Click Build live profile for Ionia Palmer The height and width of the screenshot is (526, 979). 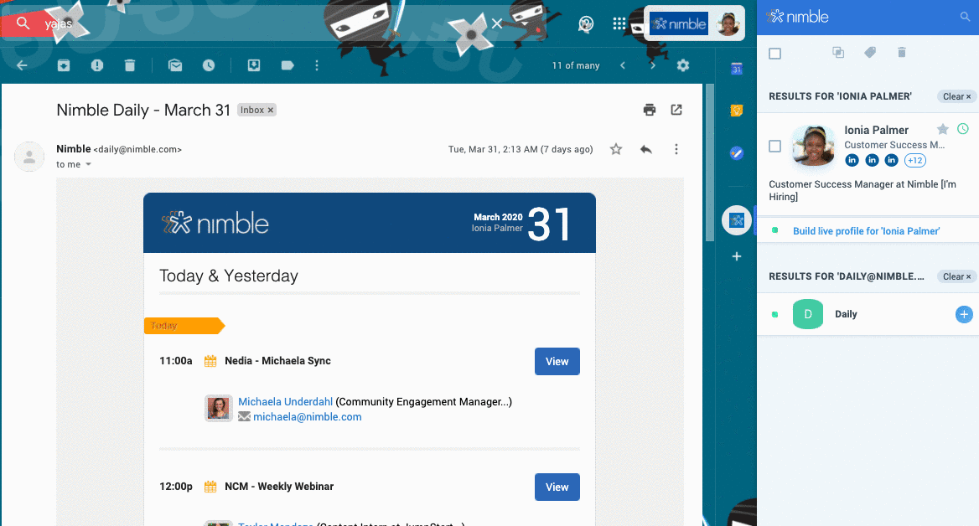(x=866, y=231)
